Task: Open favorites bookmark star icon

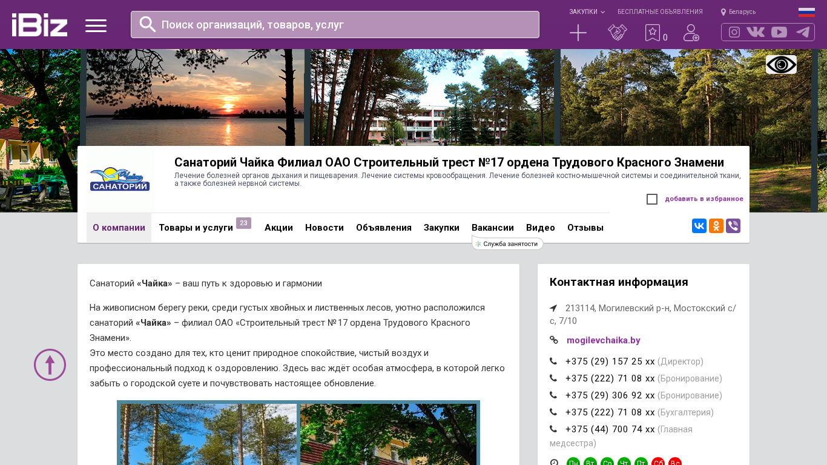Action: (653, 33)
